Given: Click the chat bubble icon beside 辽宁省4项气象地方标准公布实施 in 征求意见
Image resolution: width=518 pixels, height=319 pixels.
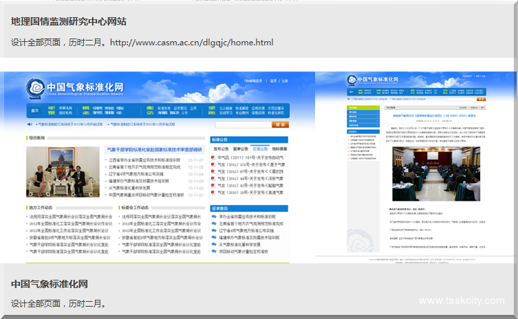Looking at the screenshot, I should click(214, 230).
